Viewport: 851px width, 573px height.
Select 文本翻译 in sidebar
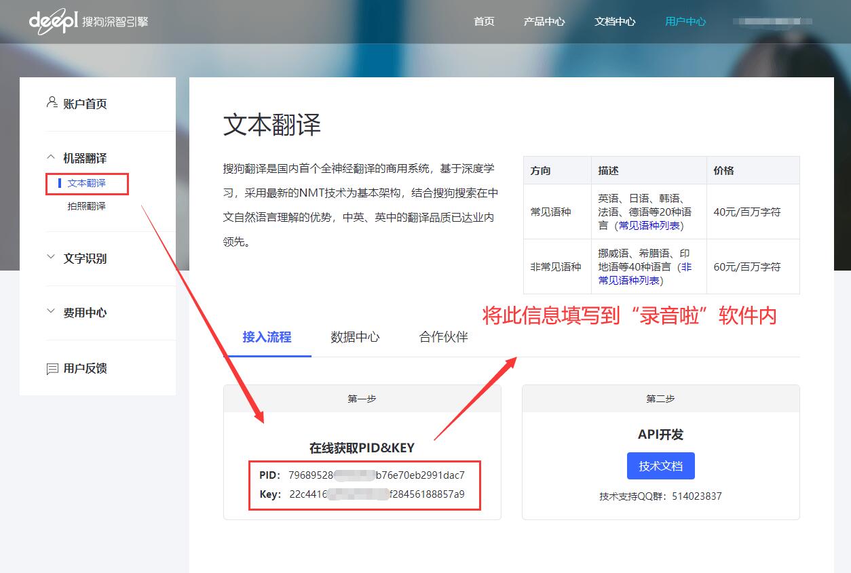click(x=87, y=183)
